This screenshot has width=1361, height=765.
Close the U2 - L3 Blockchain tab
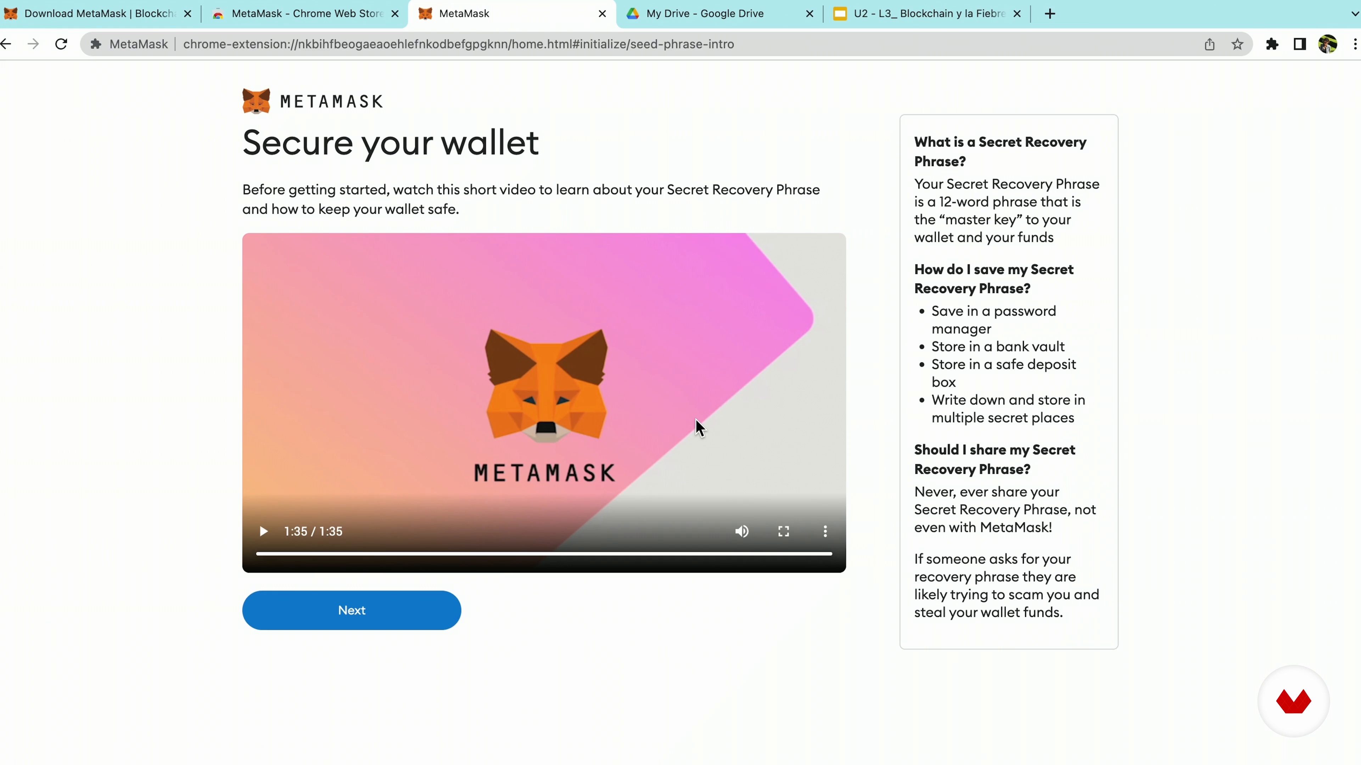[x=1017, y=14]
